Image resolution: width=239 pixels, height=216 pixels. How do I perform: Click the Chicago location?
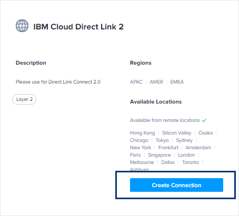pos(139,140)
